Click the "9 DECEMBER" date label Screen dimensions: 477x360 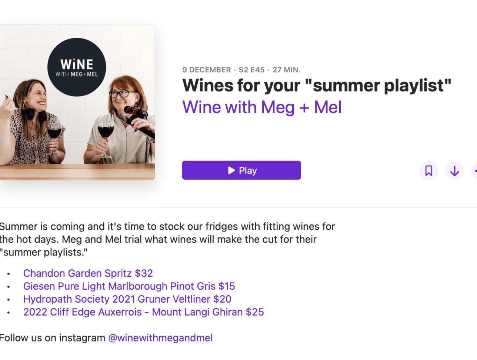click(207, 70)
